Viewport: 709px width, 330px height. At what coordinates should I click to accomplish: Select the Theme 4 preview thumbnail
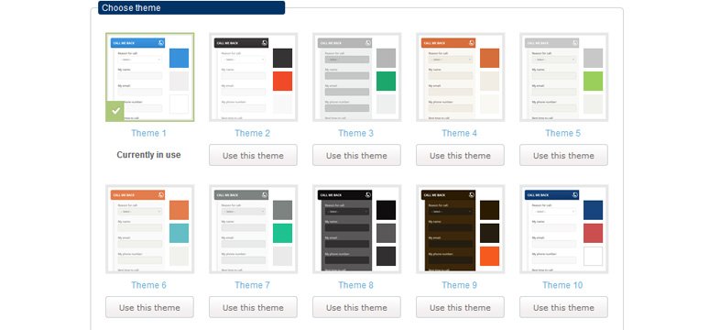(x=461, y=77)
